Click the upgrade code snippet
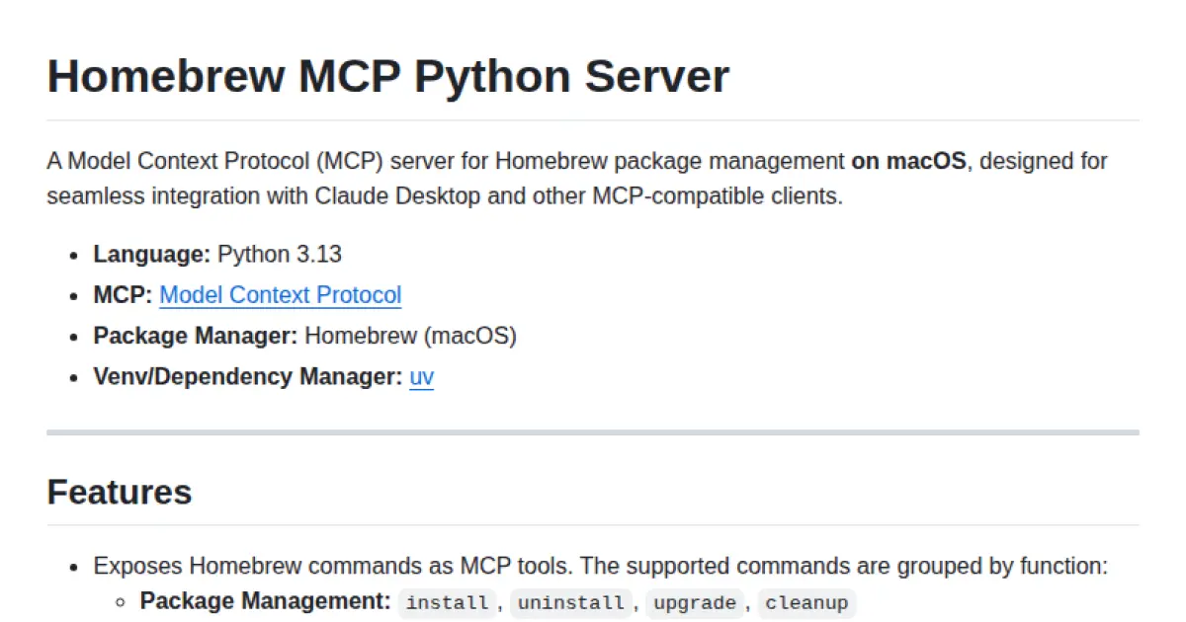1186x622 pixels. [694, 602]
